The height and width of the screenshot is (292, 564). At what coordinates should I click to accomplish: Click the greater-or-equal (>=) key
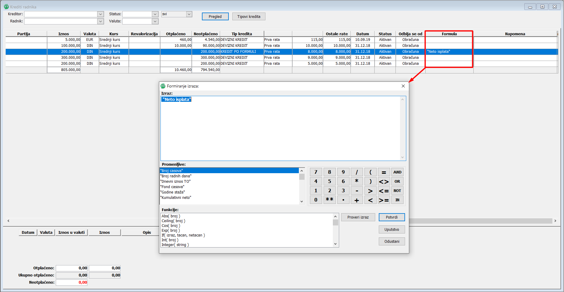pos(384,200)
